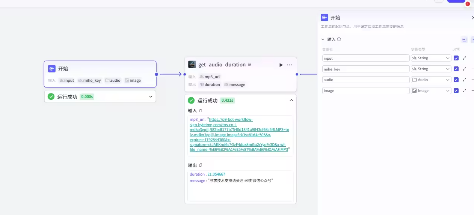This screenshot has height=215, width=474.
Task: Collapse the get_audio_duration run result panel
Action: [x=291, y=100]
